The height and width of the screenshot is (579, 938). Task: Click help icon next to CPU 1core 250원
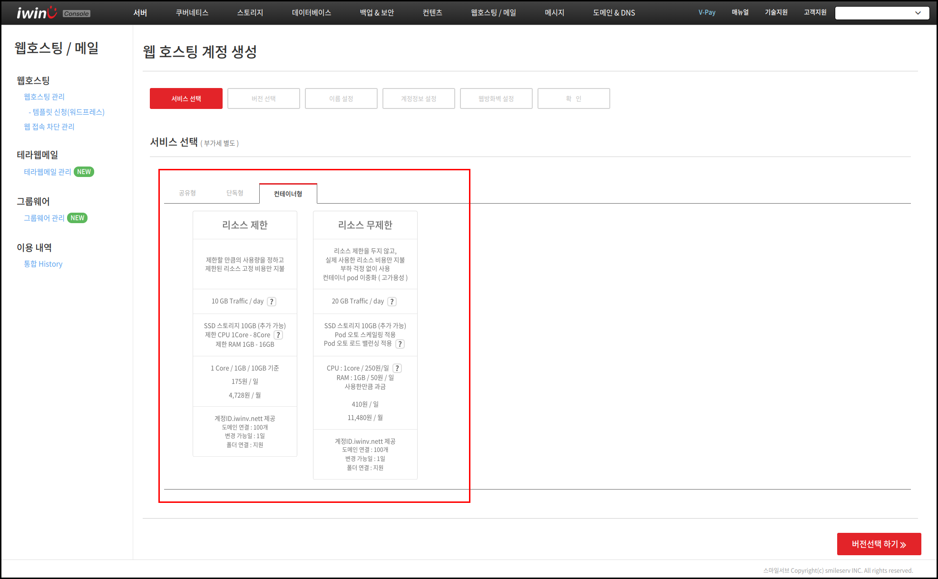coord(397,368)
